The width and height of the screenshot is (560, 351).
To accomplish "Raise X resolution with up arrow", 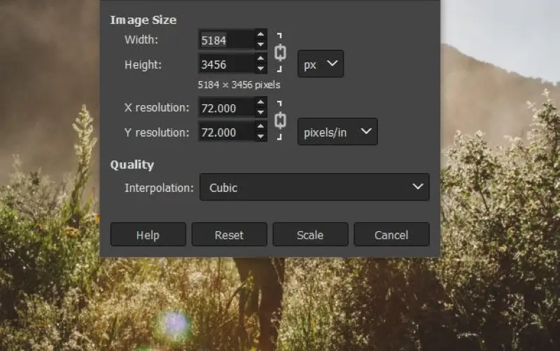I will (260, 102).
